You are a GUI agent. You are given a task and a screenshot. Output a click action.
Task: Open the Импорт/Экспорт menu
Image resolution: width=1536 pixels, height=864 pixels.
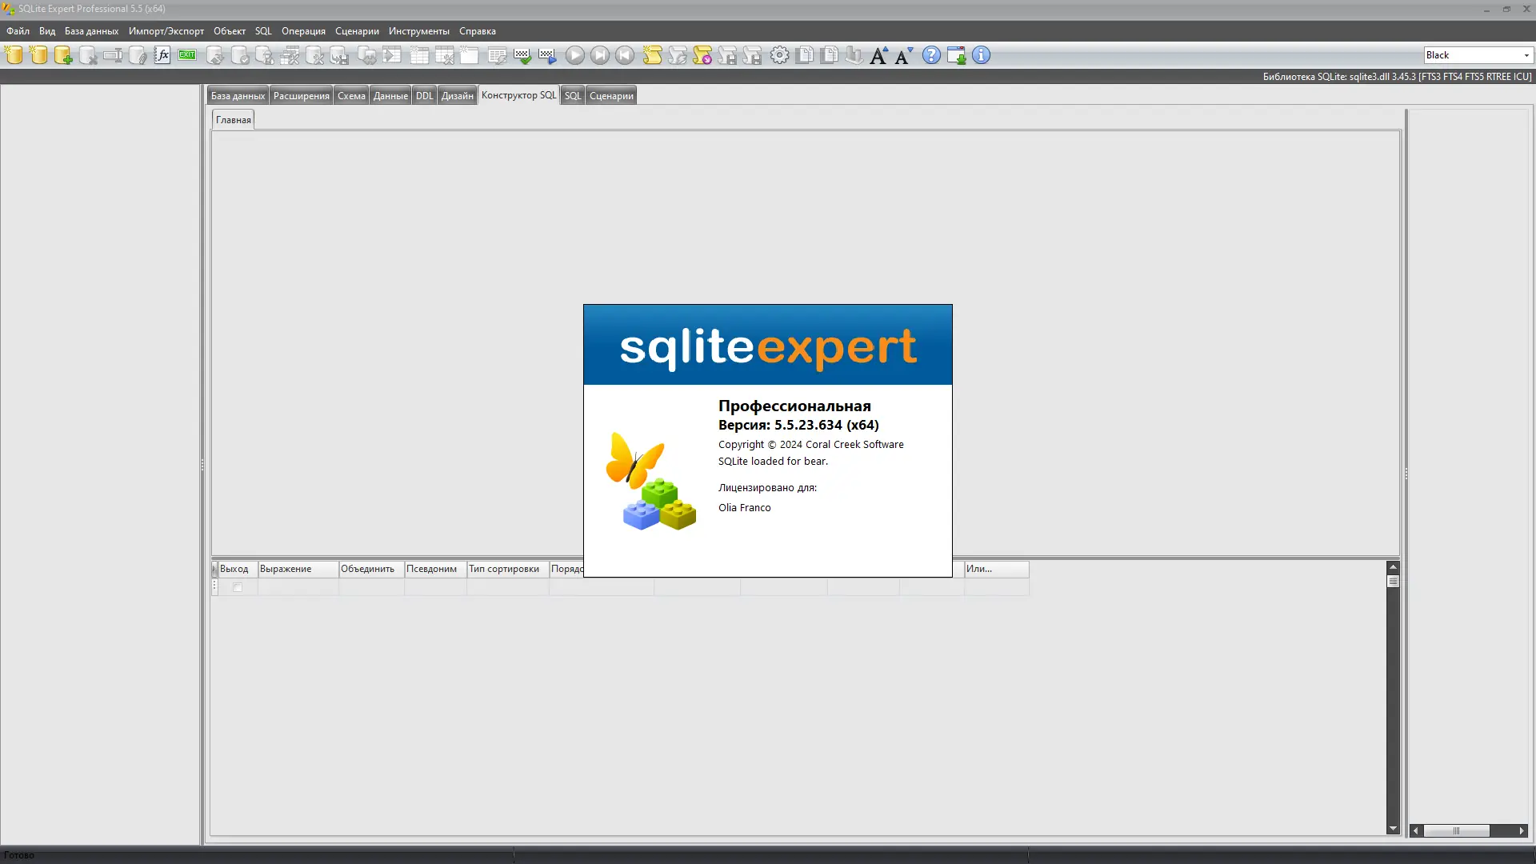point(166,31)
